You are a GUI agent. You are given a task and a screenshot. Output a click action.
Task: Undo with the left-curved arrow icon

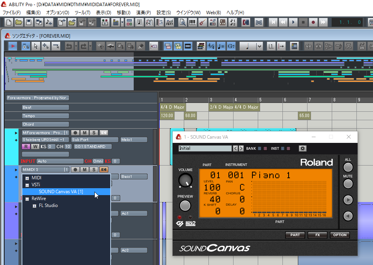69,46
